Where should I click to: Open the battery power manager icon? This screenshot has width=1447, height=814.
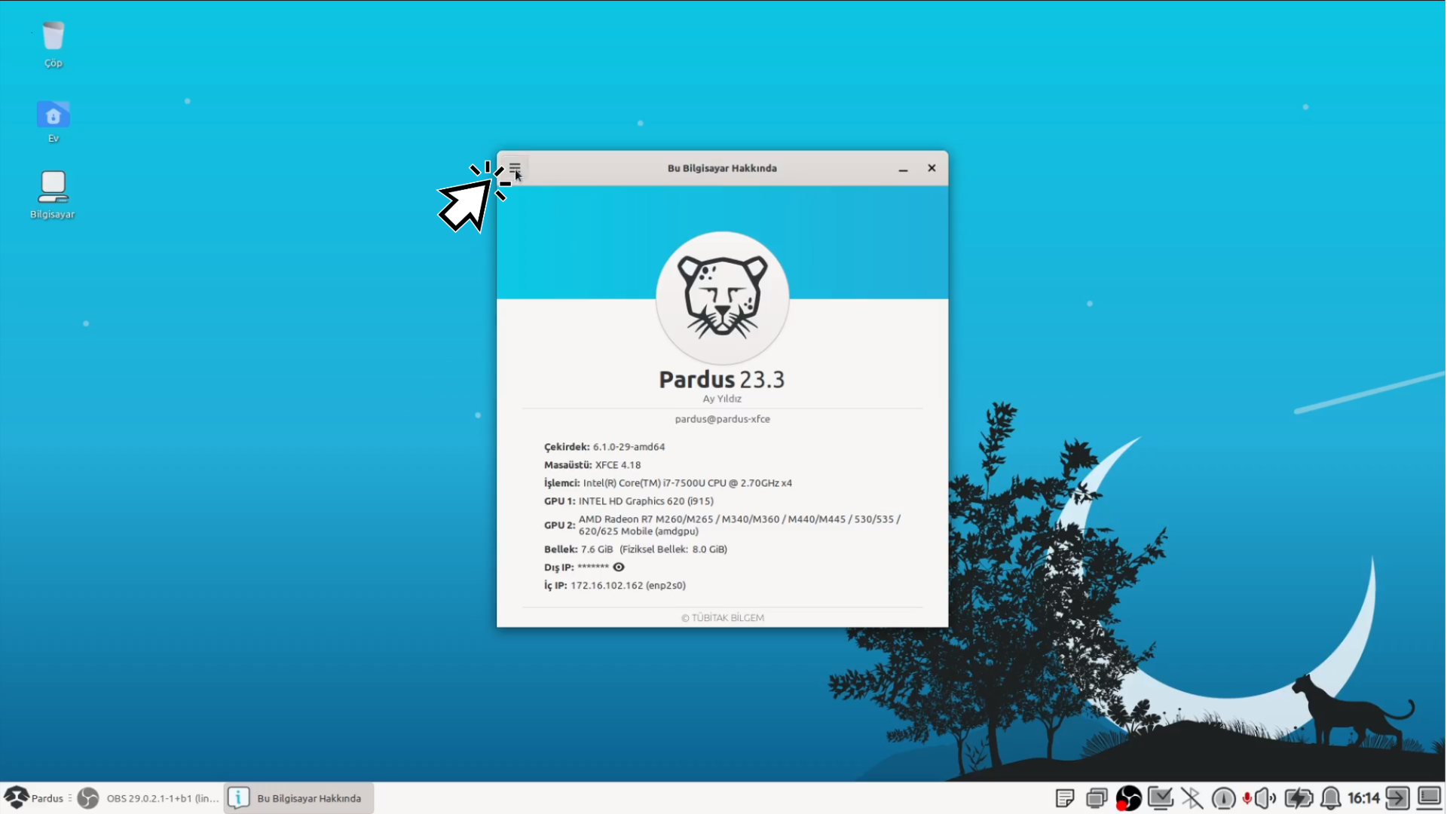tap(1299, 798)
